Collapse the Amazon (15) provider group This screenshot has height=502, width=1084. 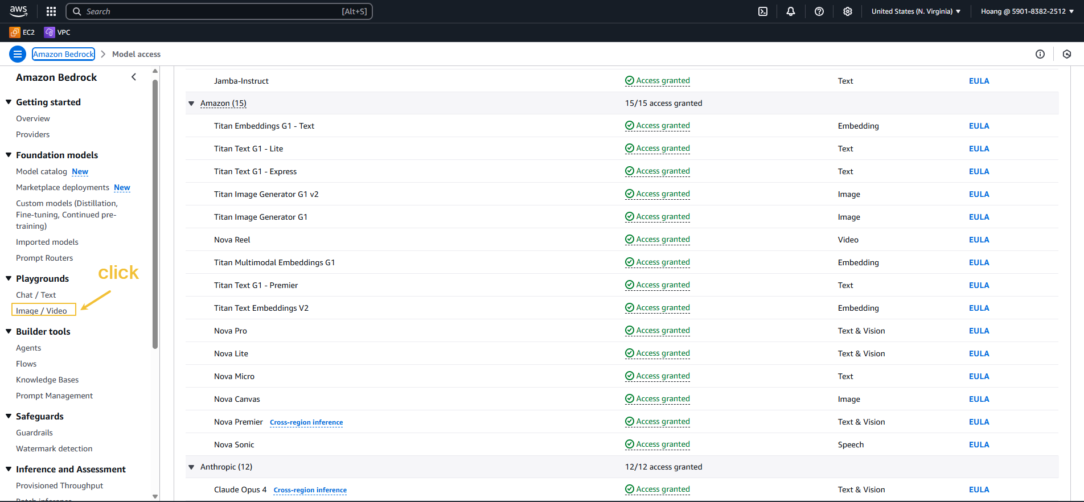191,104
